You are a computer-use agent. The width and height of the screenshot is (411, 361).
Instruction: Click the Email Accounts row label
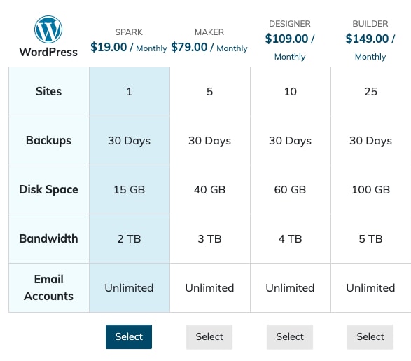point(48,287)
